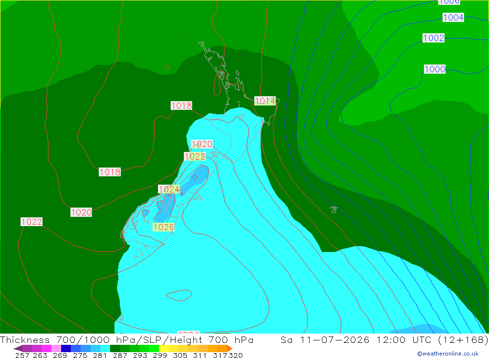
Task: Select the blue 1000 contour label
Action: 435,69
